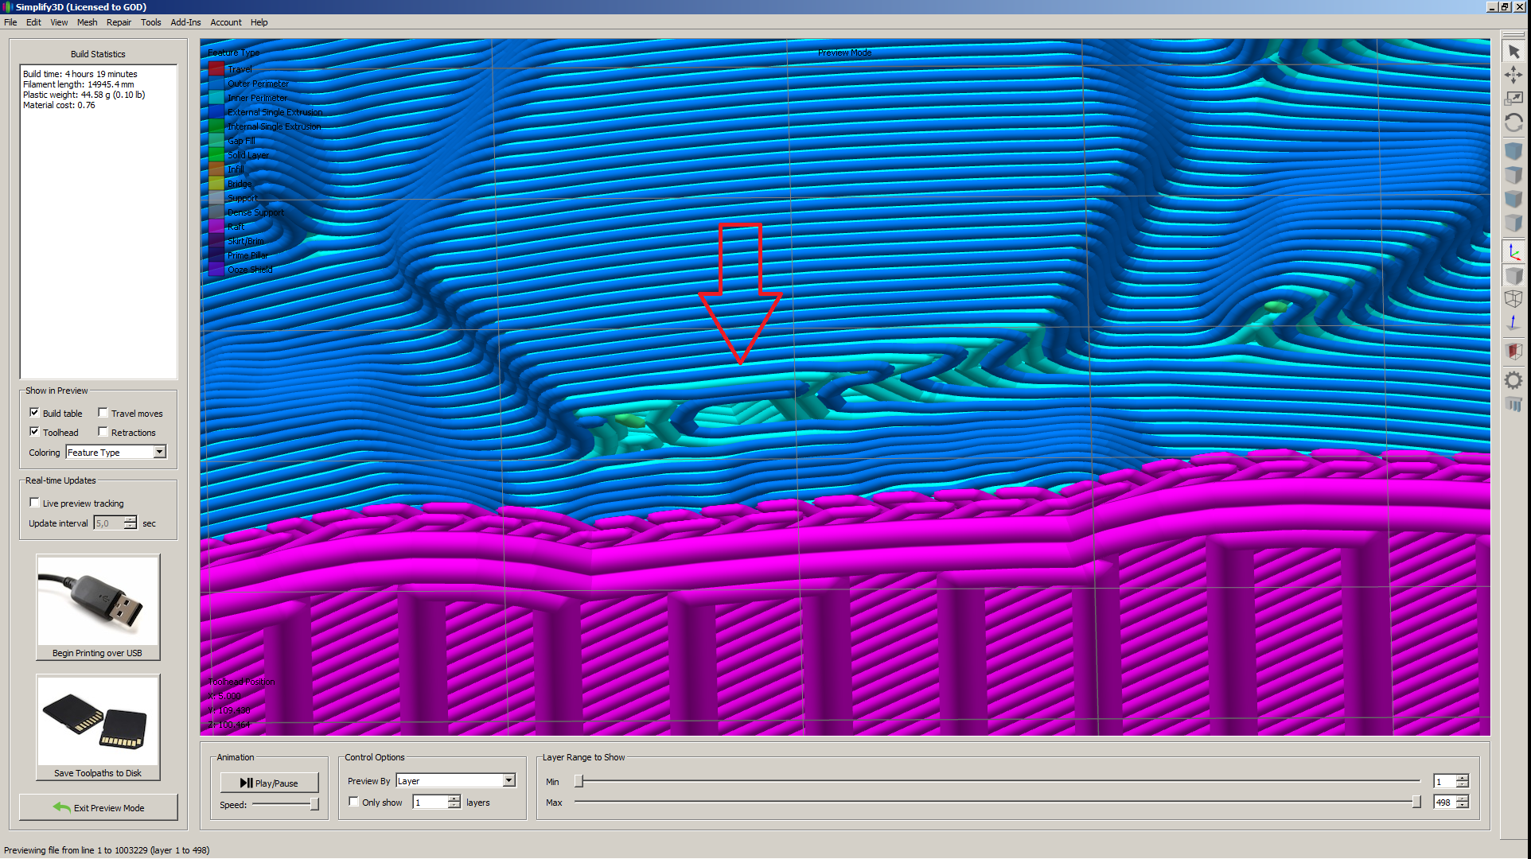Click the Min layer range slider handle

pos(579,781)
